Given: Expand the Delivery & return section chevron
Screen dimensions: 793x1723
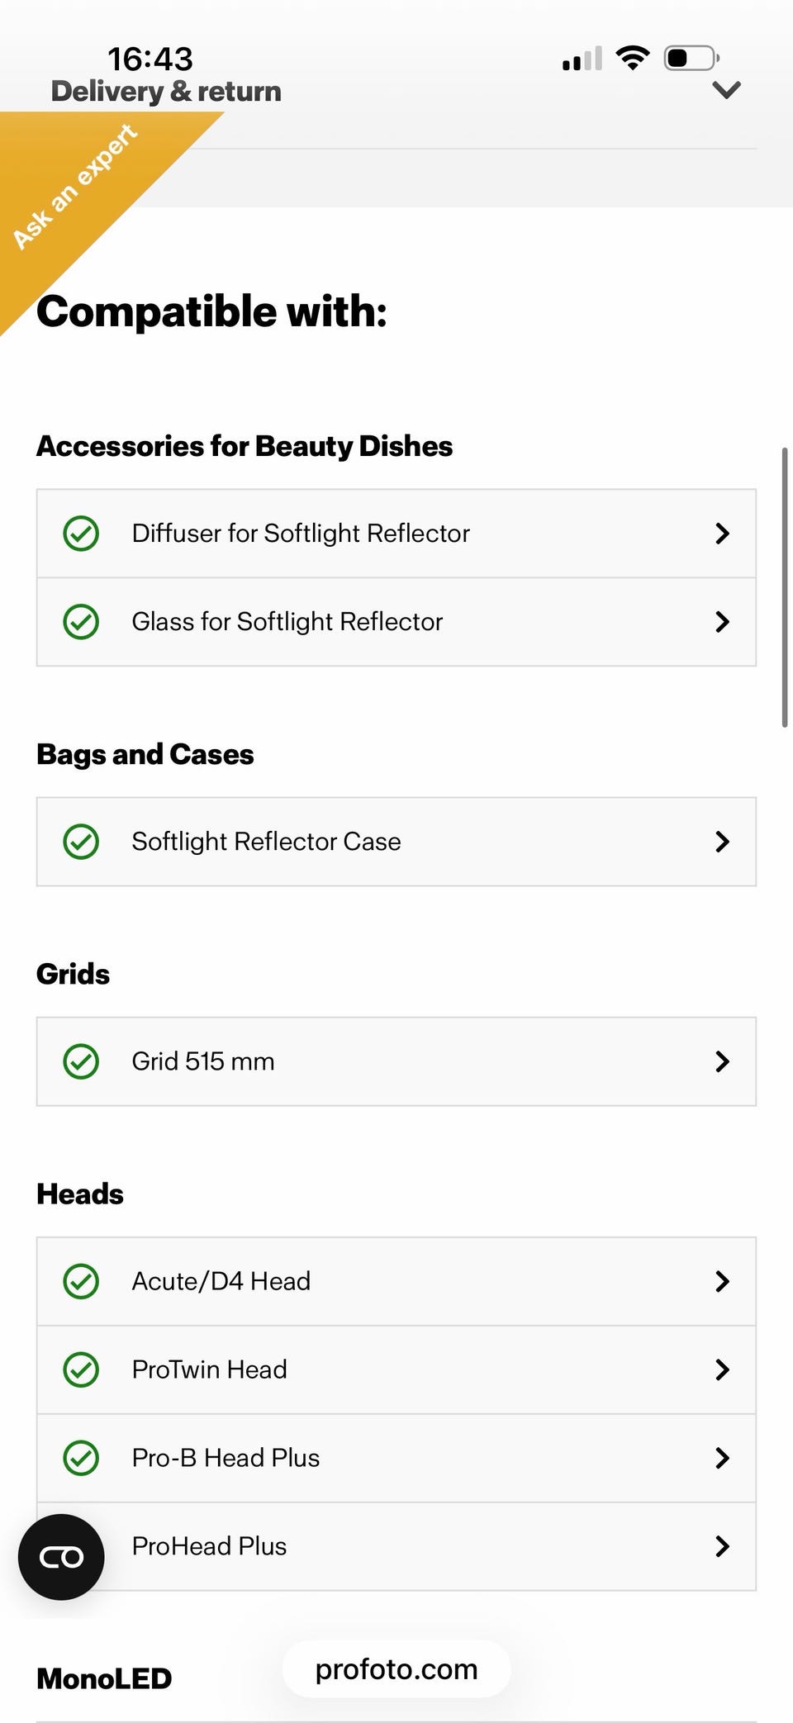Looking at the screenshot, I should [x=726, y=90].
